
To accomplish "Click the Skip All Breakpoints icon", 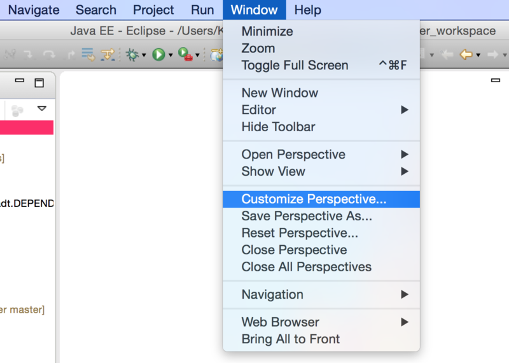I will 109,55.
